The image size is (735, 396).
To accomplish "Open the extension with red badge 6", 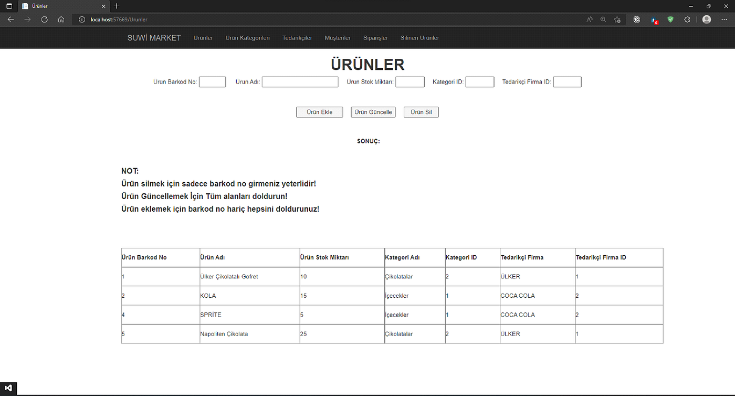I will [654, 20].
